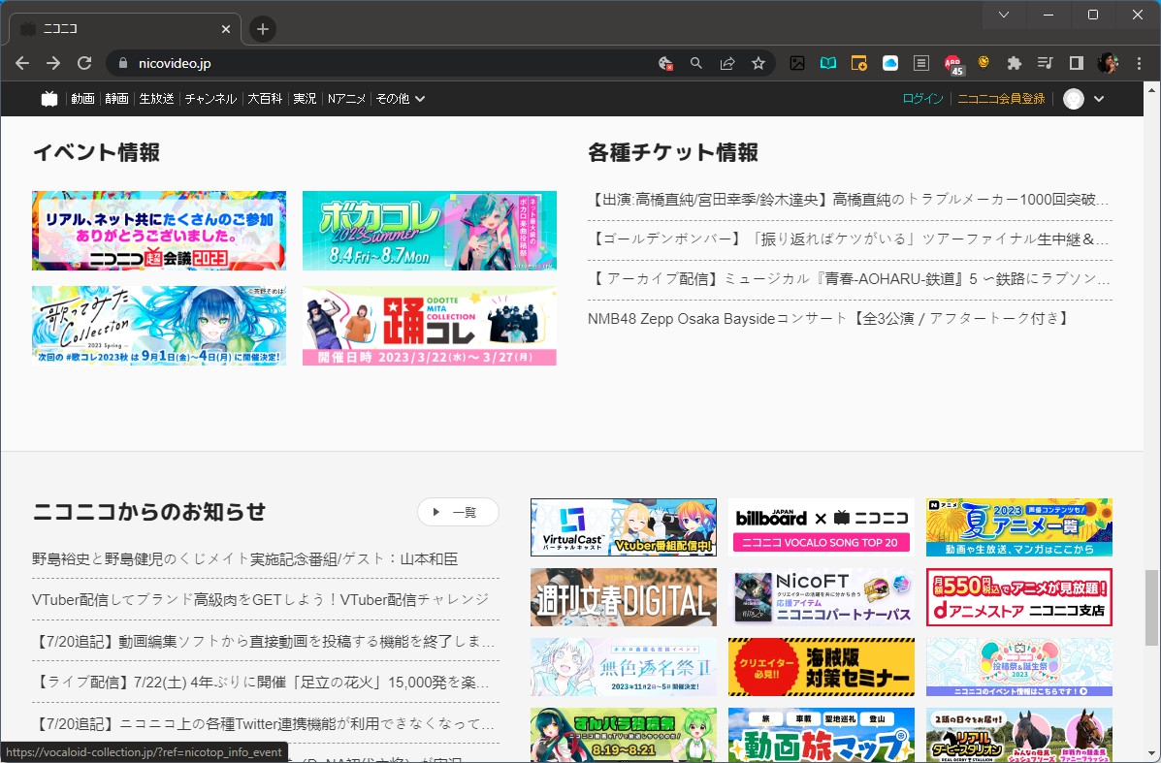
Task: Go back to the previous page
Action: click(x=22, y=64)
